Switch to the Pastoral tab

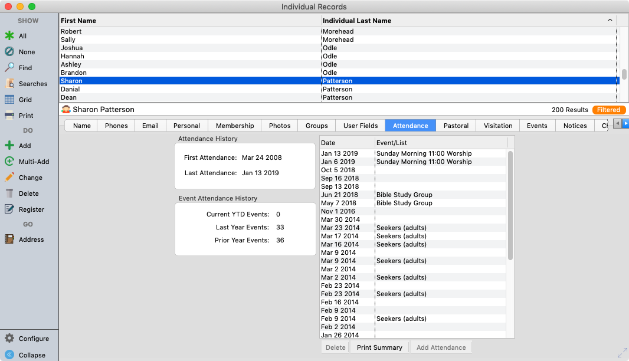pyautogui.click(x=456, y=126)
